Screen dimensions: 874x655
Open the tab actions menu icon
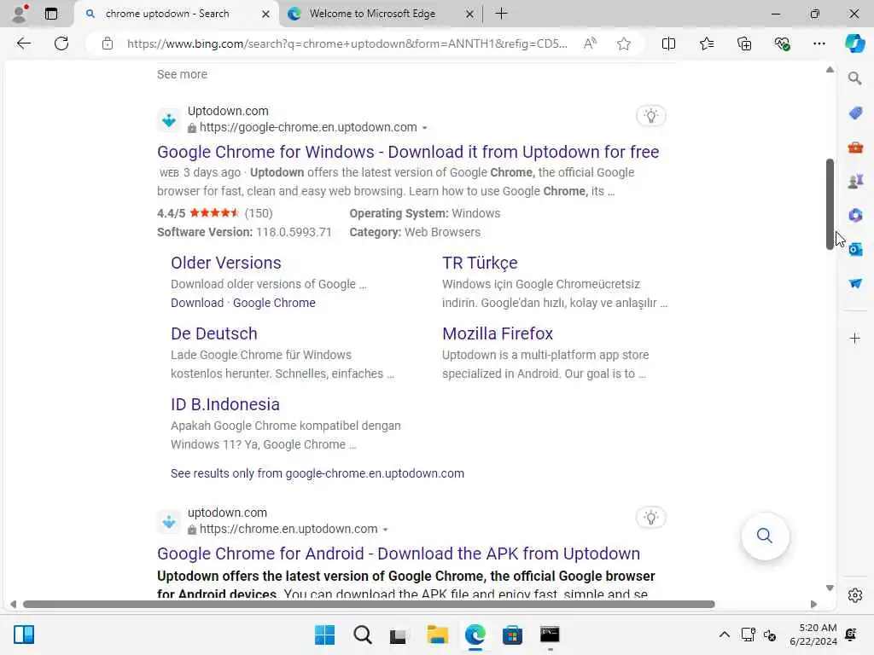click(x=50, y=14)
